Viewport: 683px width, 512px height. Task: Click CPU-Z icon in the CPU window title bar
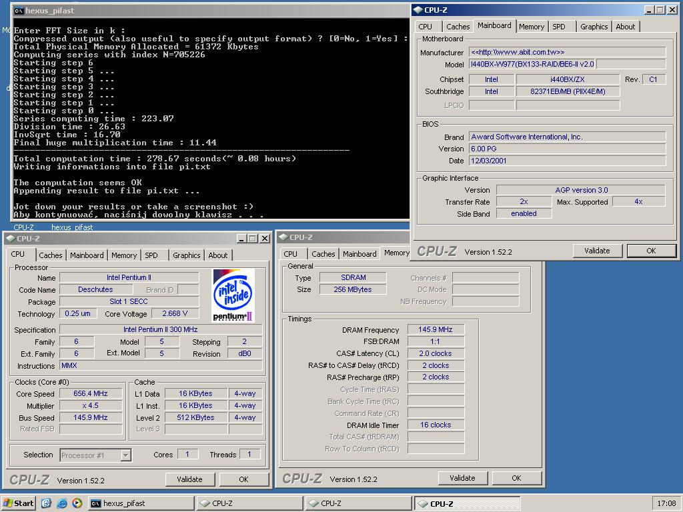tap(11, 239)
